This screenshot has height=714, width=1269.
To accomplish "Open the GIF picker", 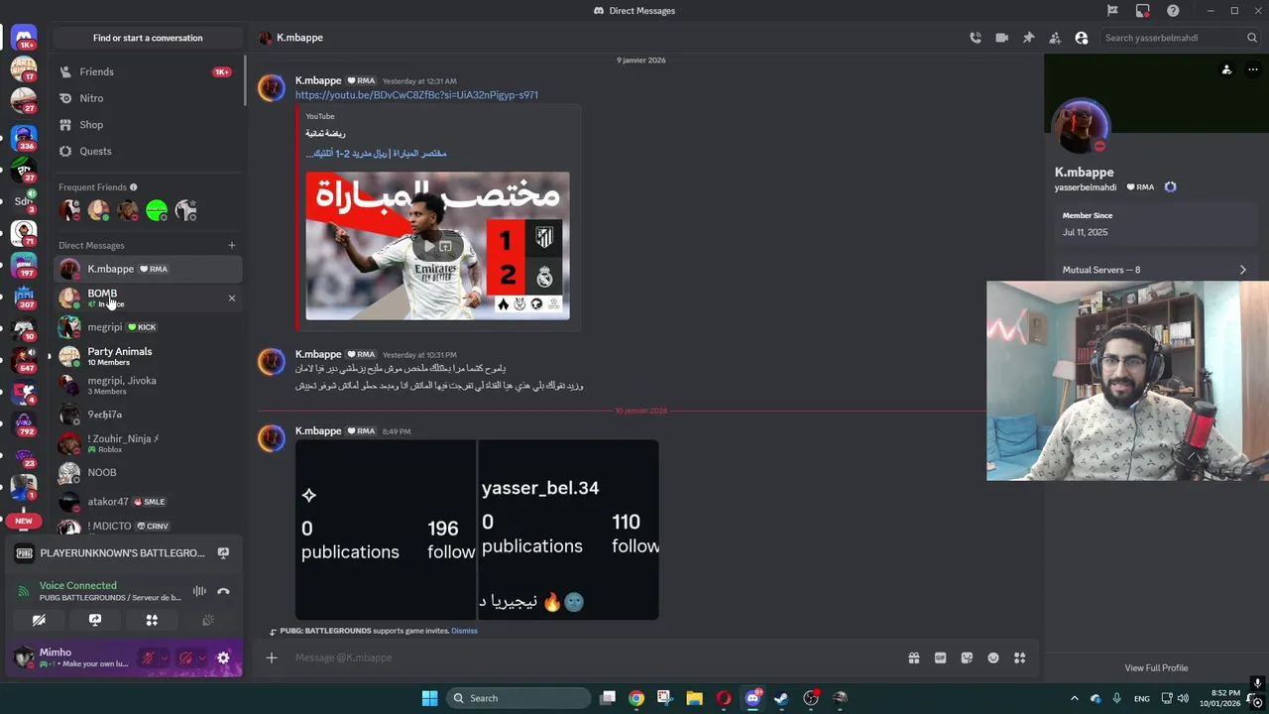I will coord(940,657).
